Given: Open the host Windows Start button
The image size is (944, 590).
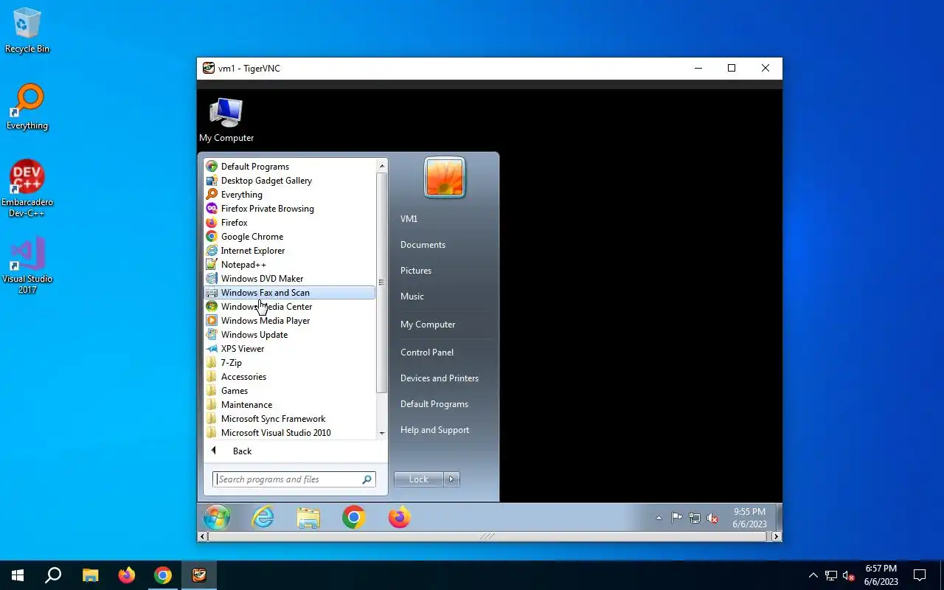Looking at the screenshot, I should click(18, 575).
